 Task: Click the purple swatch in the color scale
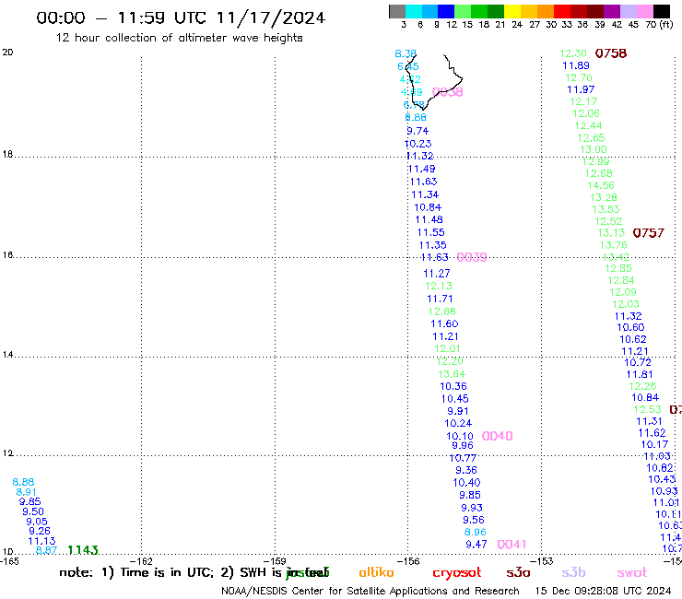tap(612, 11)
